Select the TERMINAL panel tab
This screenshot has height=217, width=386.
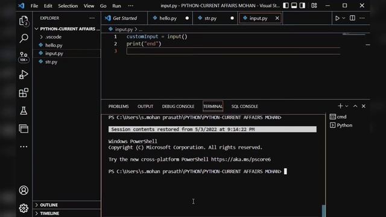pyautogui.click(x=213, y=106)
